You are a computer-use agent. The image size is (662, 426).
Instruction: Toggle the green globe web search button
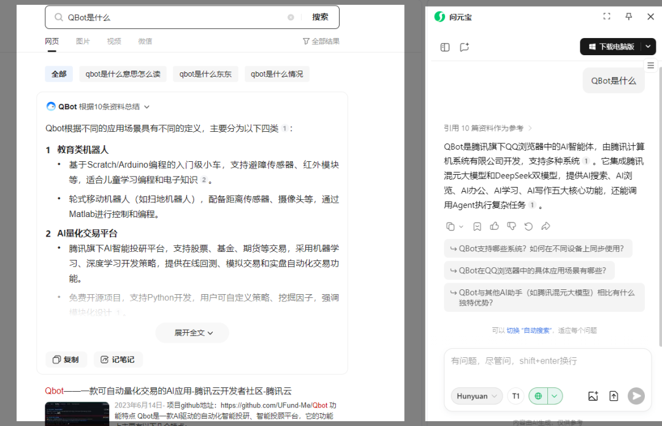click(x=538, y=396)
